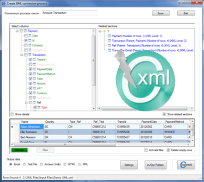Image resolution: width=204 pixels, height=182 pixels.
Task: Click the column icon beside Company
Action: click(30, 45)
